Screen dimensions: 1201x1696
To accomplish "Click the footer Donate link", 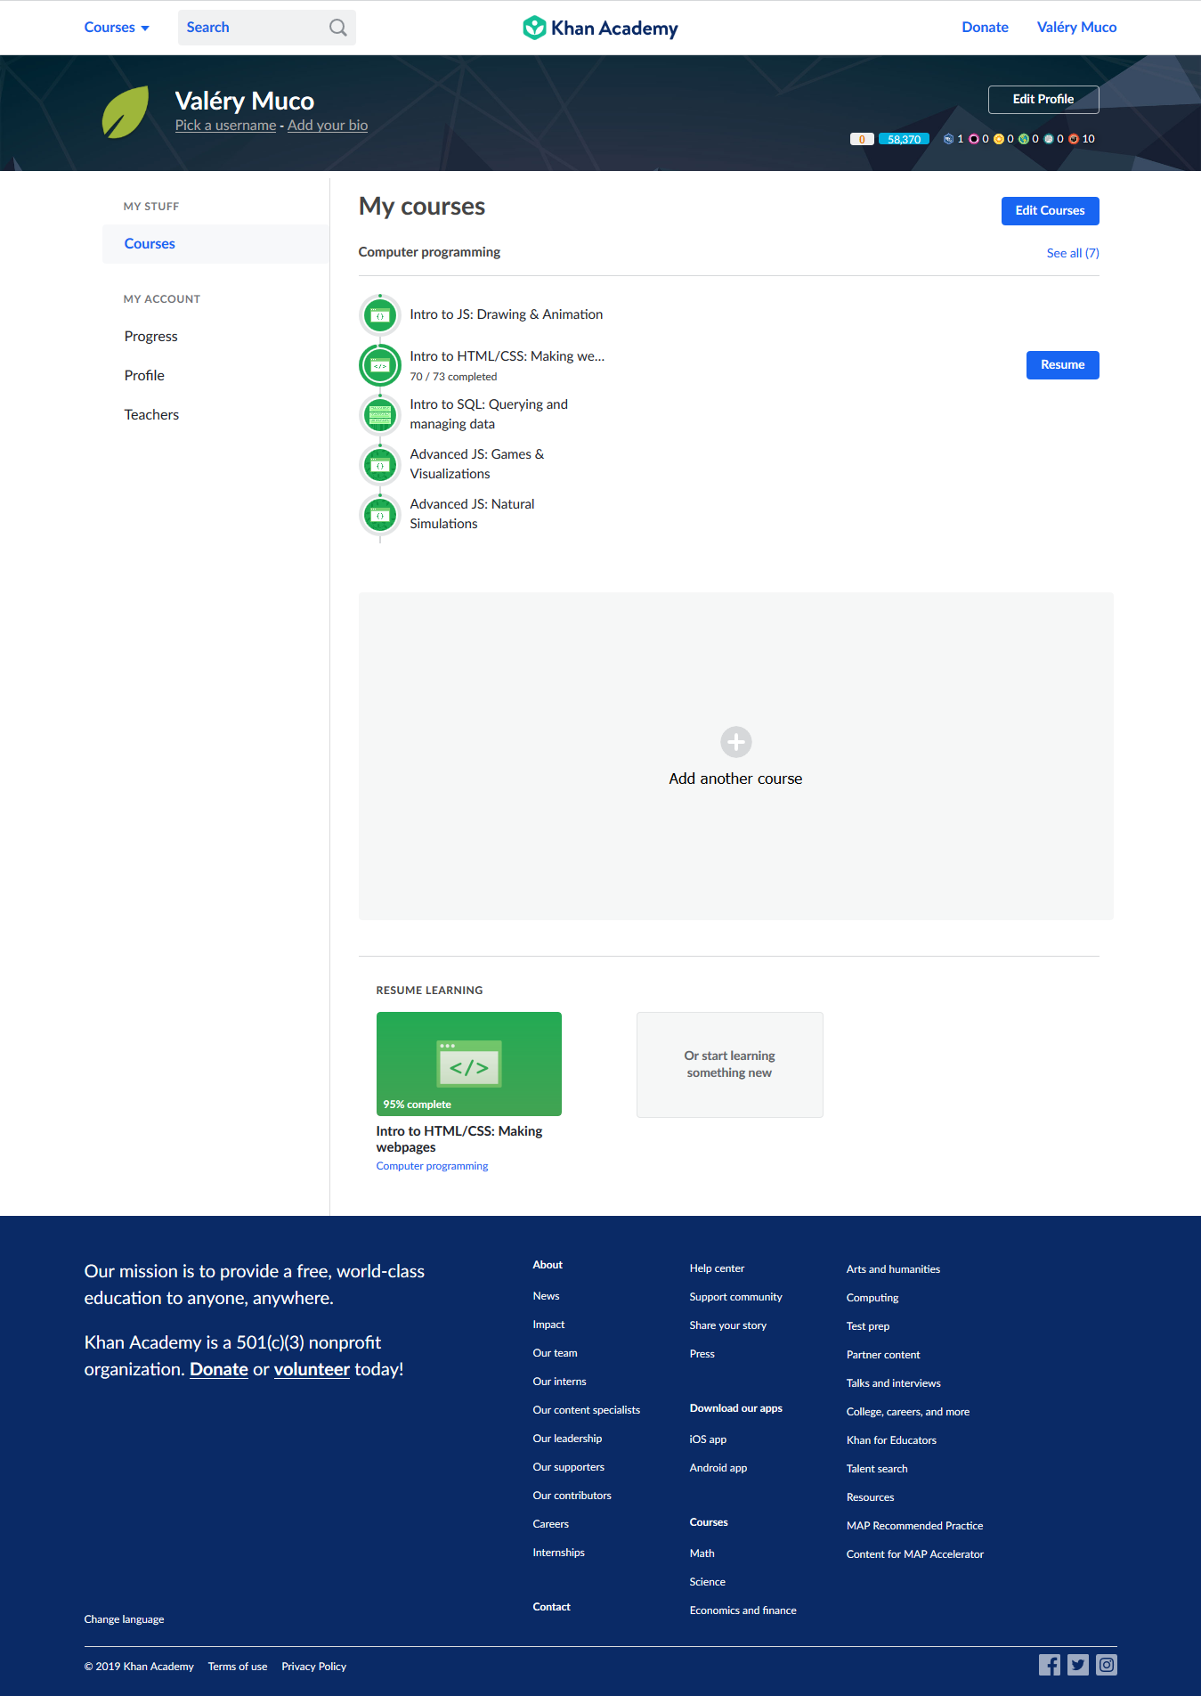I will [x=219, y=1369].
